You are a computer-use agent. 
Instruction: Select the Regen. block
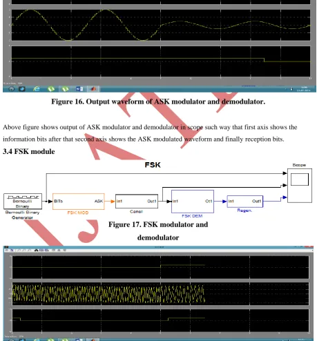245,202
